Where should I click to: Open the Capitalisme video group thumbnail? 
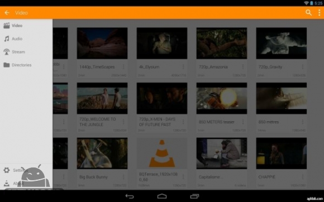[222, 153]
